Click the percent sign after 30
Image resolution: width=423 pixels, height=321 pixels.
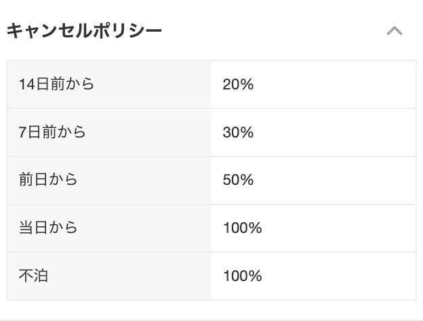[246, 132]
